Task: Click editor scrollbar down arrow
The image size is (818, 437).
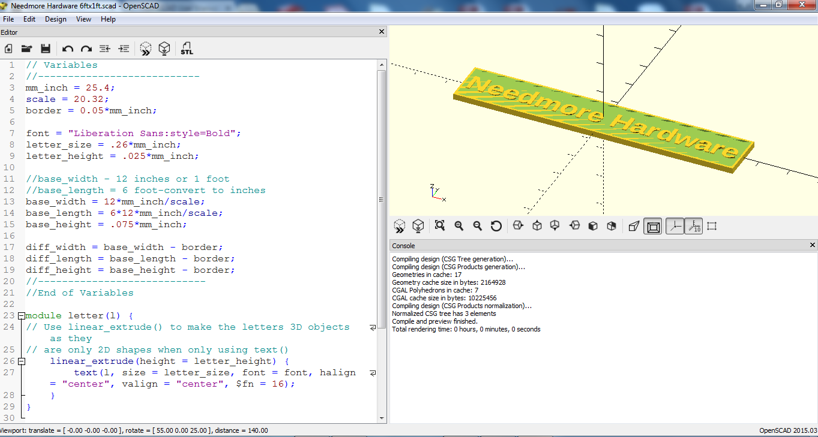Action: [382, 418]
